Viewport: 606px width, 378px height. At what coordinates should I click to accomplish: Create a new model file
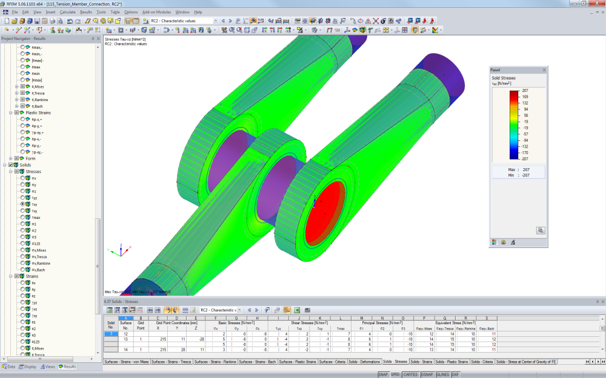click(7, 22)
